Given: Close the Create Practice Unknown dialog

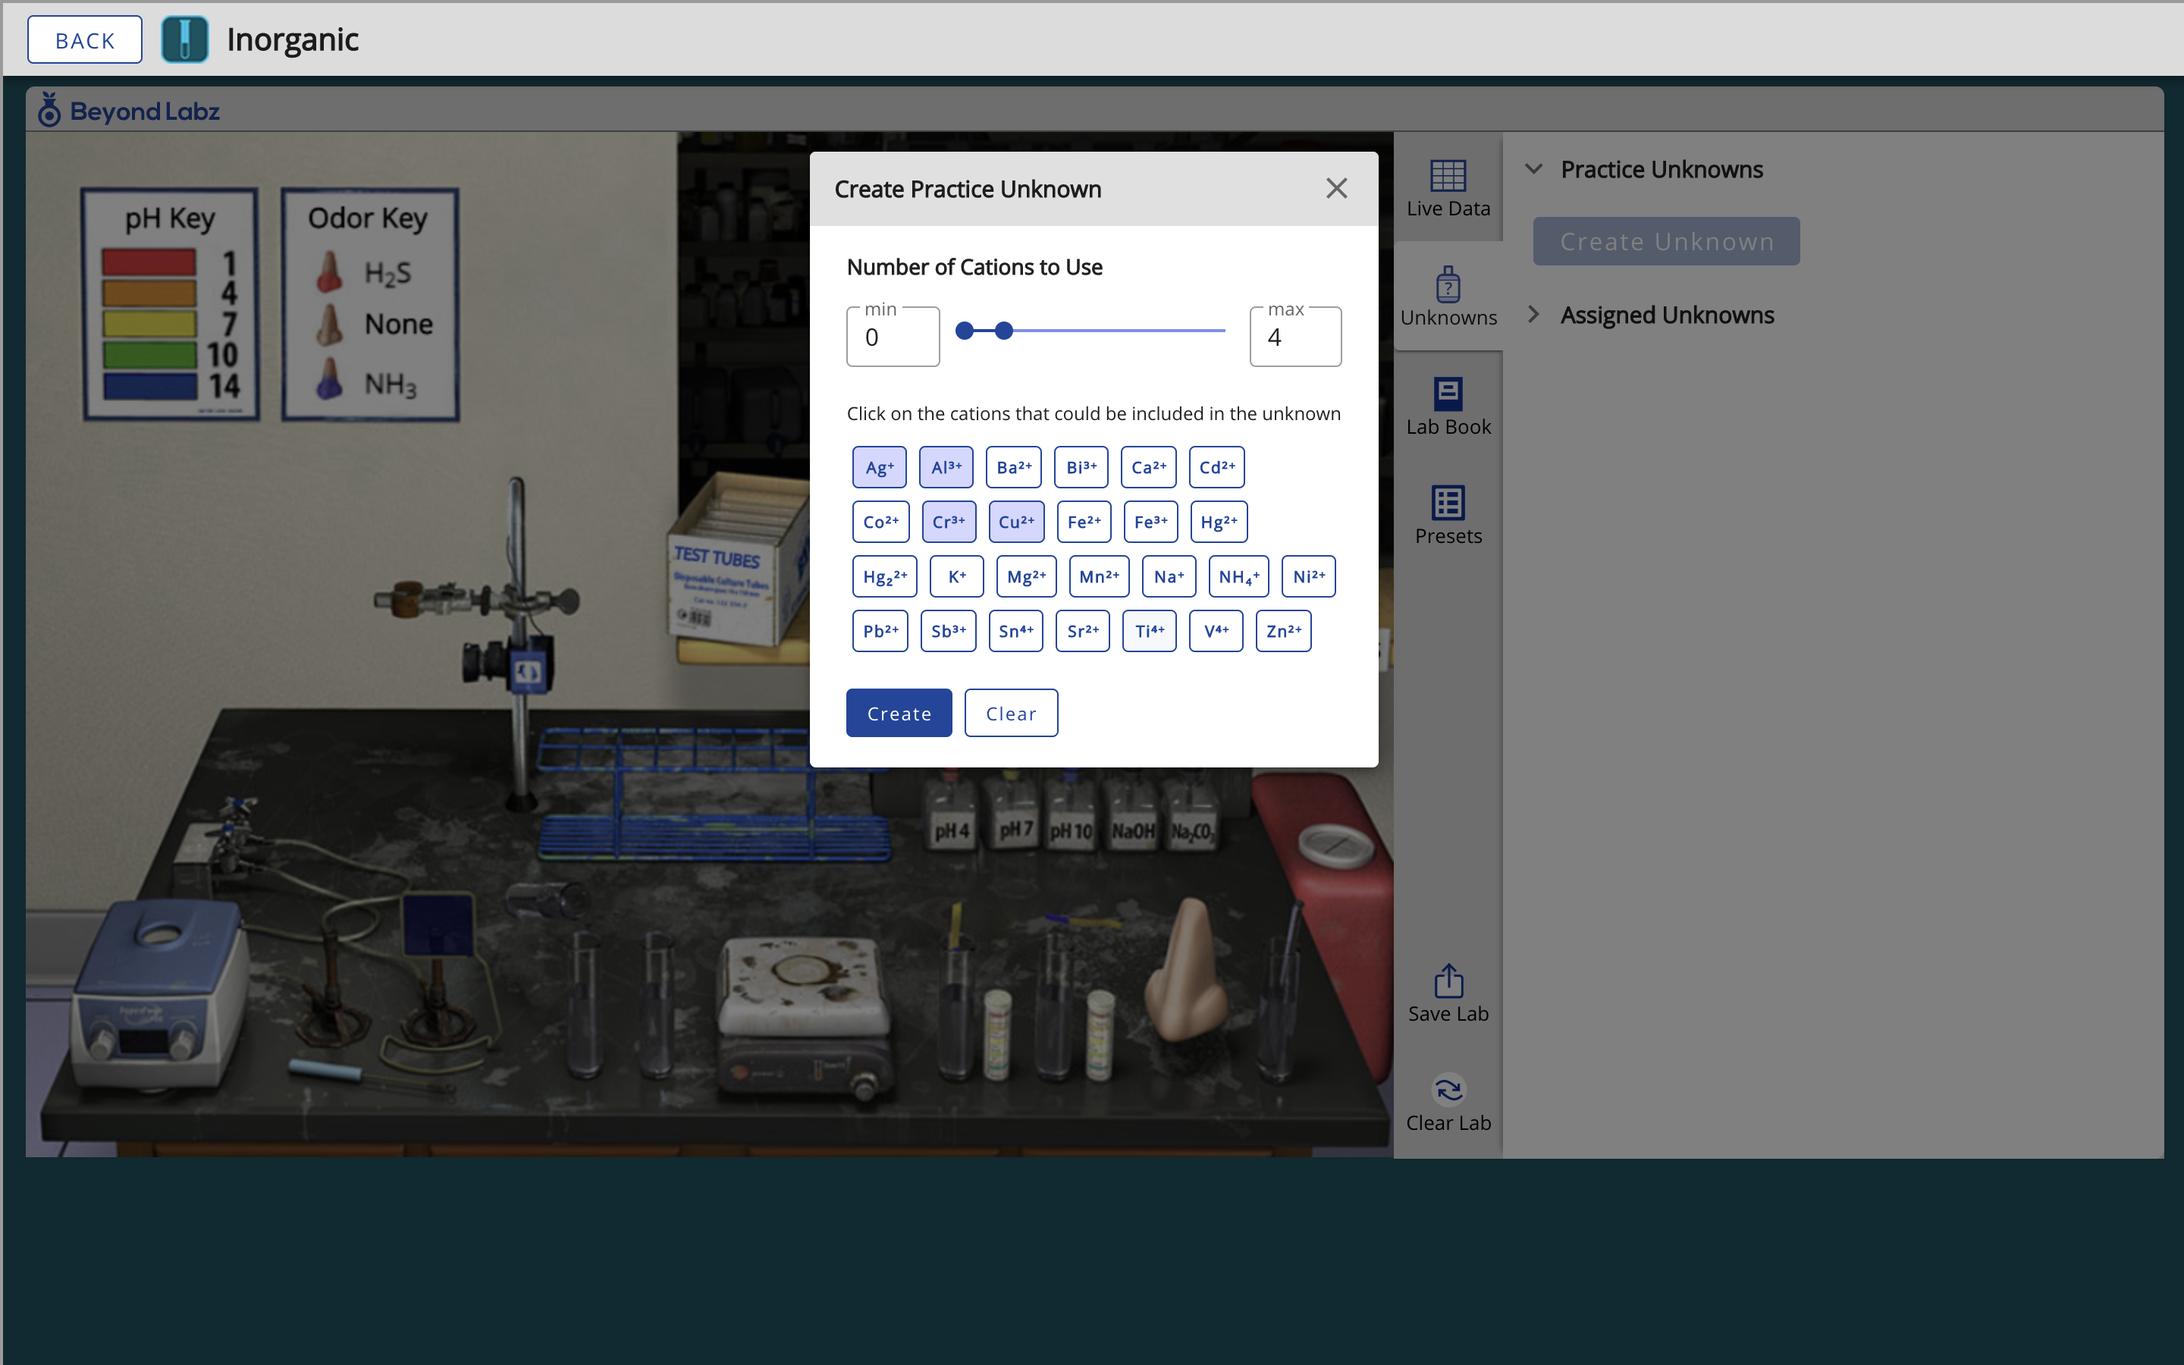Looking at the screenshot, I should [x=1335, y=188].
